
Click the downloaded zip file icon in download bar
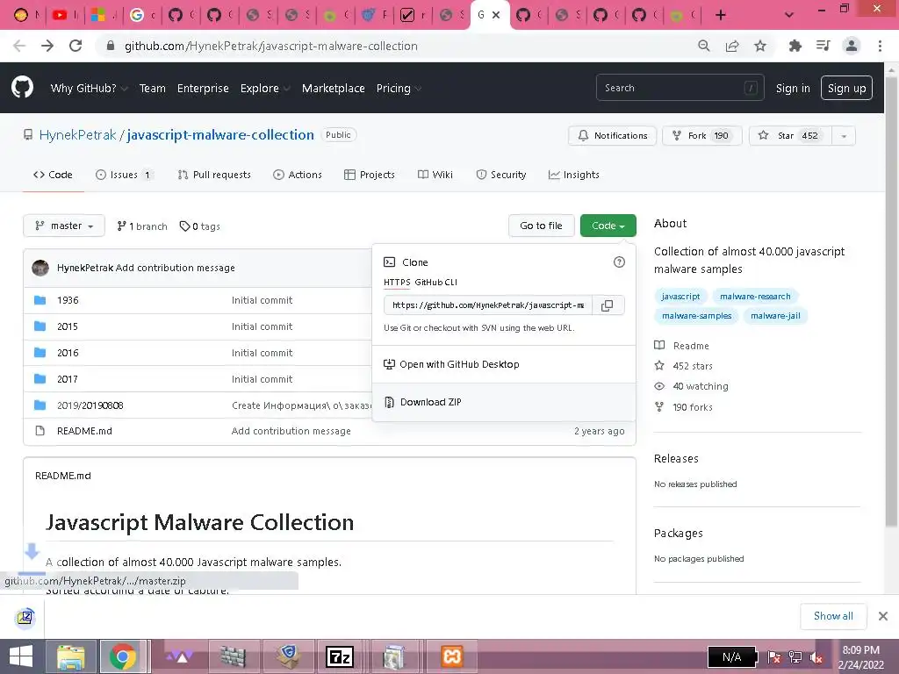(x=25, y=617)
